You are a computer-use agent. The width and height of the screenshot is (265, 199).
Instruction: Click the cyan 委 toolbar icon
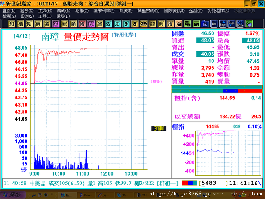click(x=108, y=24)
